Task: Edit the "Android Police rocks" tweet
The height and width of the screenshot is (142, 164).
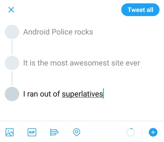Action: coord(58,32)
